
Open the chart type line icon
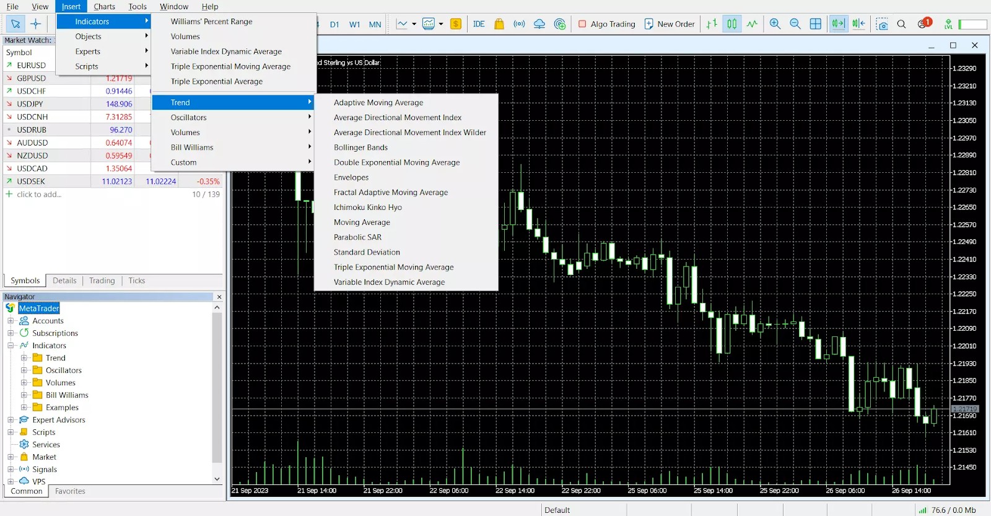click(402, 24)
